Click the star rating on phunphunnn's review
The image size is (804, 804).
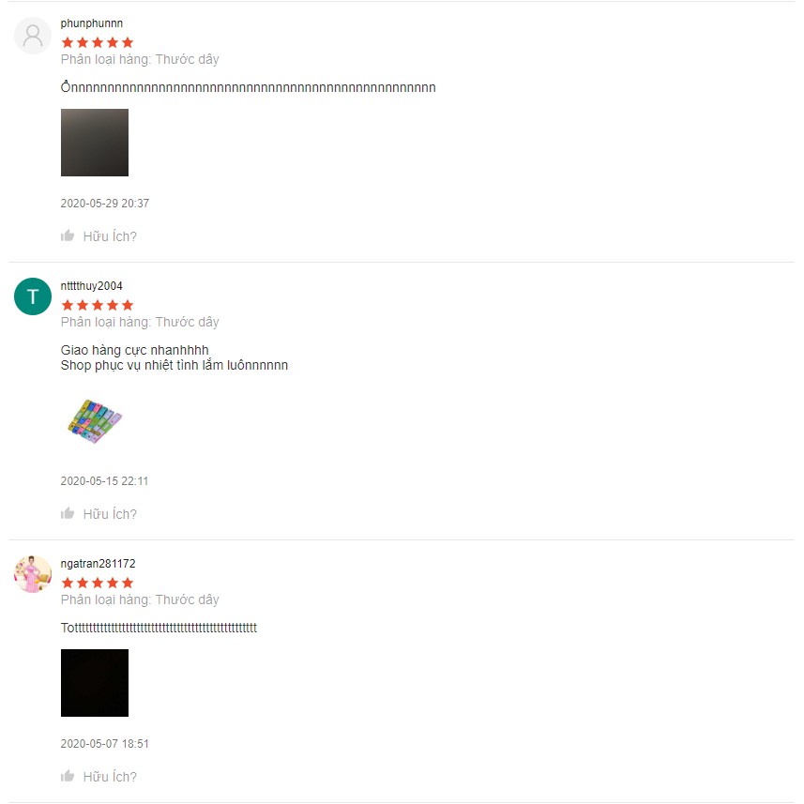coord(98,42)
